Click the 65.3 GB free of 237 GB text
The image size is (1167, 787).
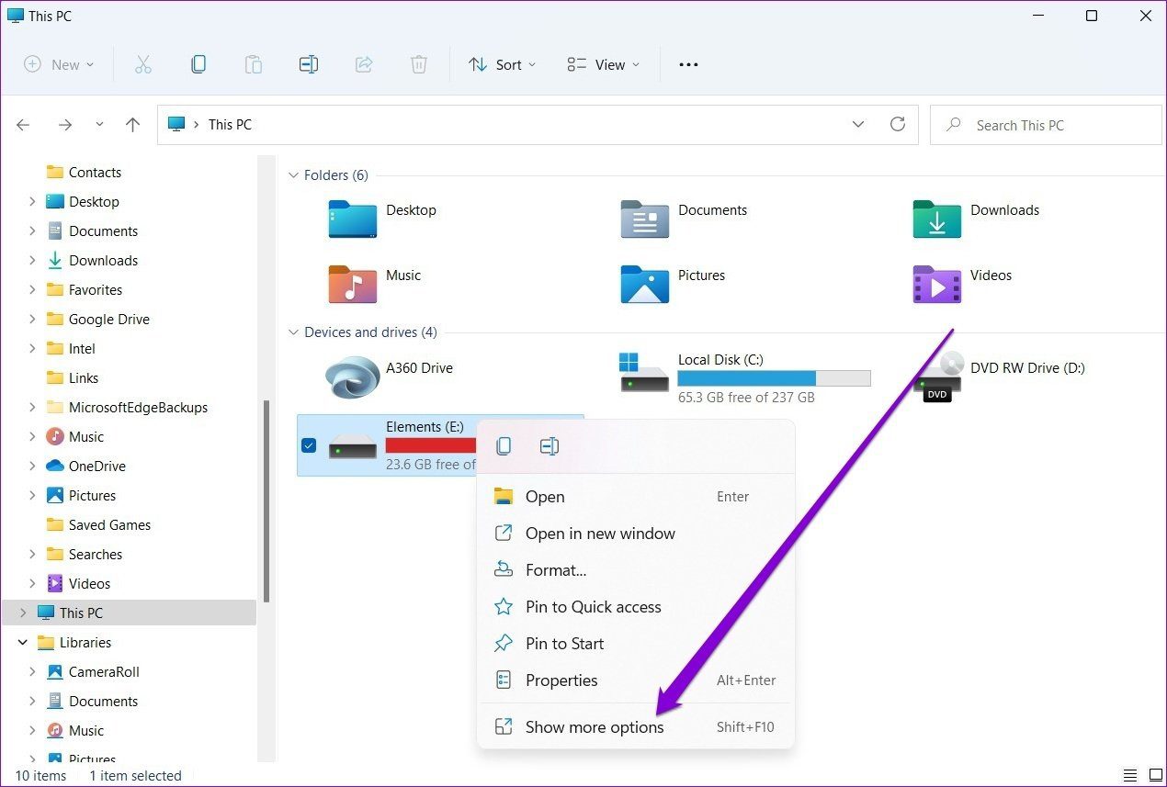click(x=746, y=398)
